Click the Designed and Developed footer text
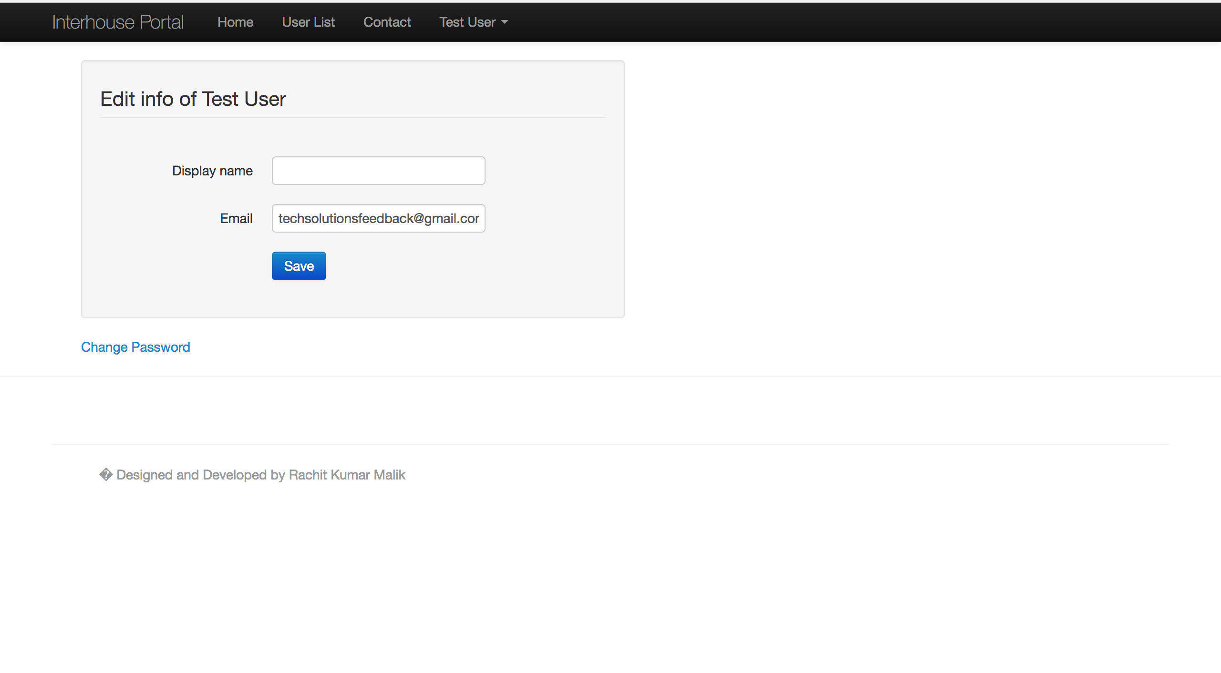 [191, 475]
